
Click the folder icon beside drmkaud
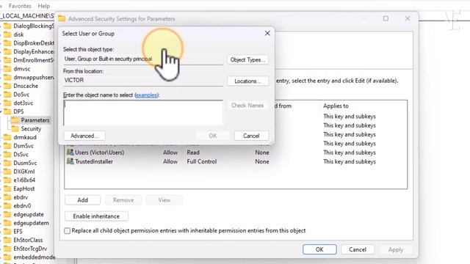[7, 137]
